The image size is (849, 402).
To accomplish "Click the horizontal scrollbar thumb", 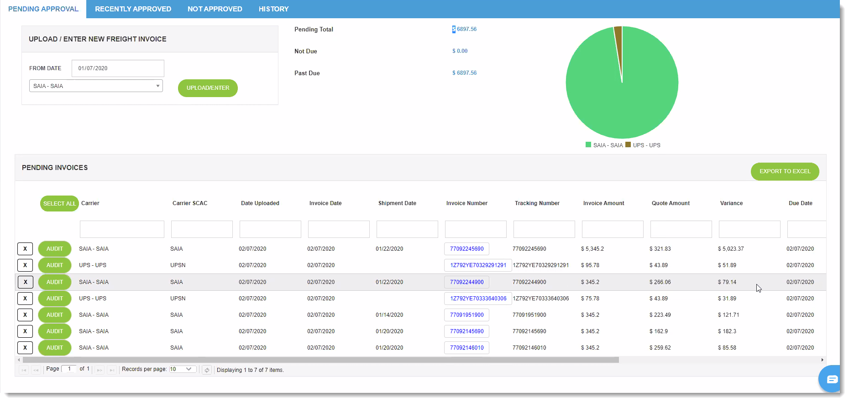I will pos(321,360).
